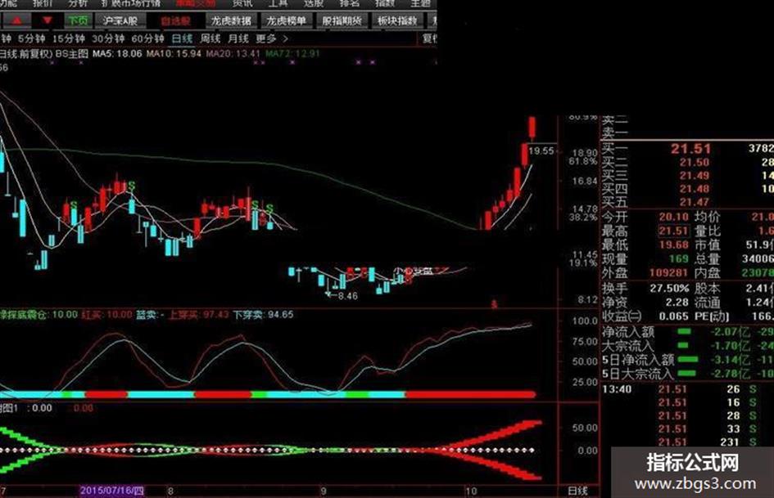This screenshot has width=774, height=498.
Task: Switch chart to 30分钟 period
Action: pyautogui.click(x=108, y=38)
